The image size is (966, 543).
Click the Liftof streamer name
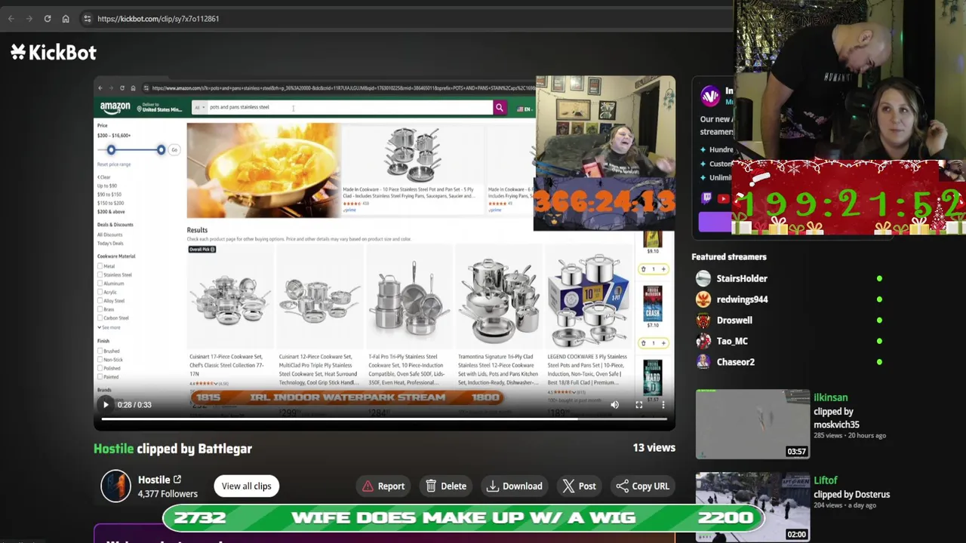(826, 480)
